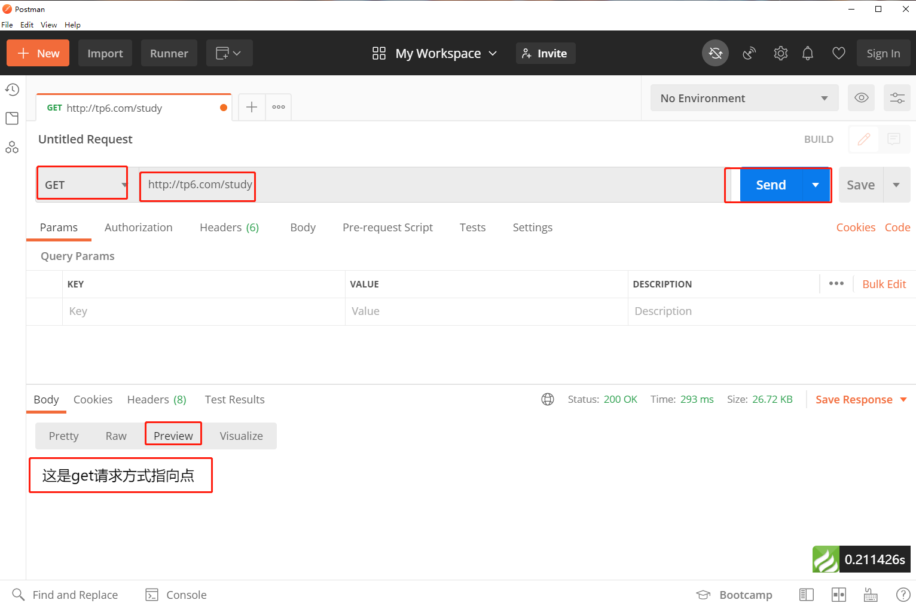Click the Console icon in status bar
The image size is (916, 609).
click(152, 595)
